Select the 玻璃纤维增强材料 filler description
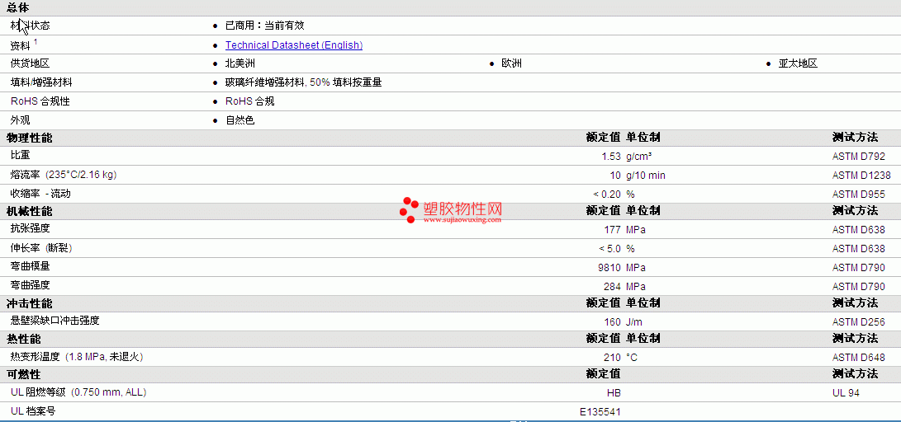Screen dimensions: 901x422 (x=303, y=82)
